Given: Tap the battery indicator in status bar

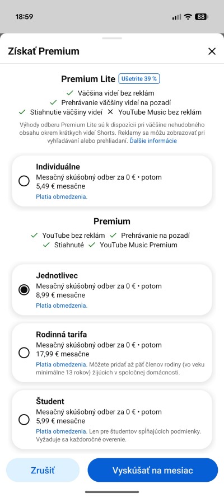Looking at the screenshot, I should [202, 17].
